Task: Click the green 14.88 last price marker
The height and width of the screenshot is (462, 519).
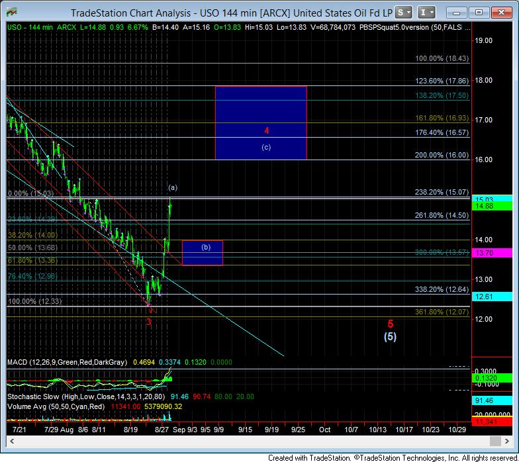Action: click(x=493, y=207)
